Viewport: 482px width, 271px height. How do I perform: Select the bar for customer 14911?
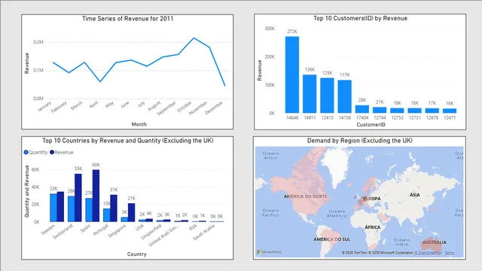(310, 93)
